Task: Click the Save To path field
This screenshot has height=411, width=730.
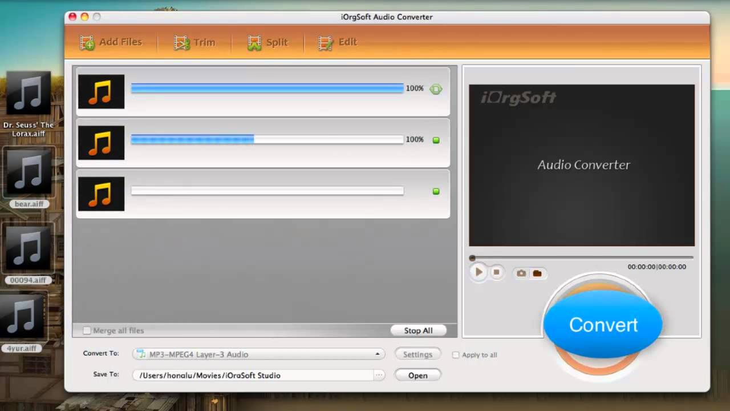Action: point(253,375)
